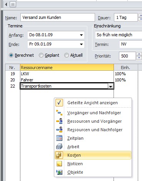The image size is (142, 181).
Task: Click the horizontal scrollbar left arrow
Action: (x=6, y=5)
